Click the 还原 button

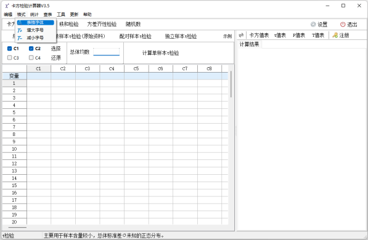point(56,58)
